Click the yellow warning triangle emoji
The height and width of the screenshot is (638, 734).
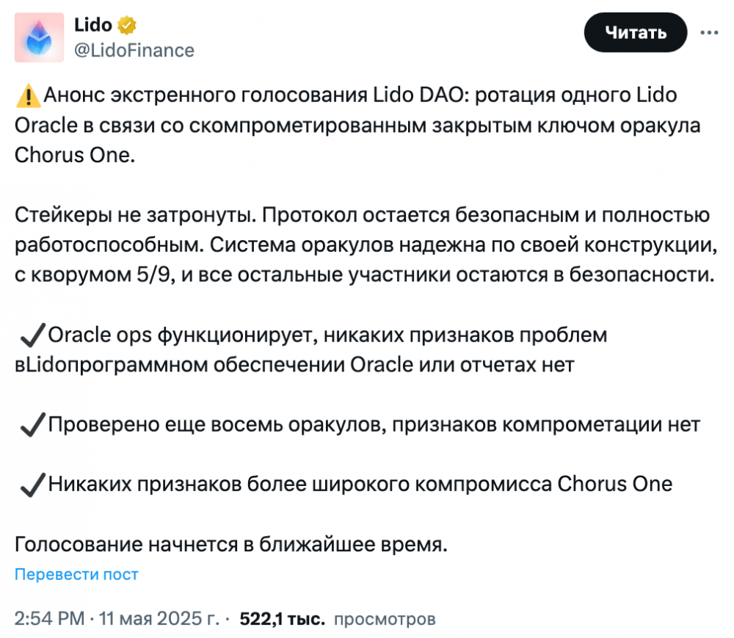click(28, 95)
